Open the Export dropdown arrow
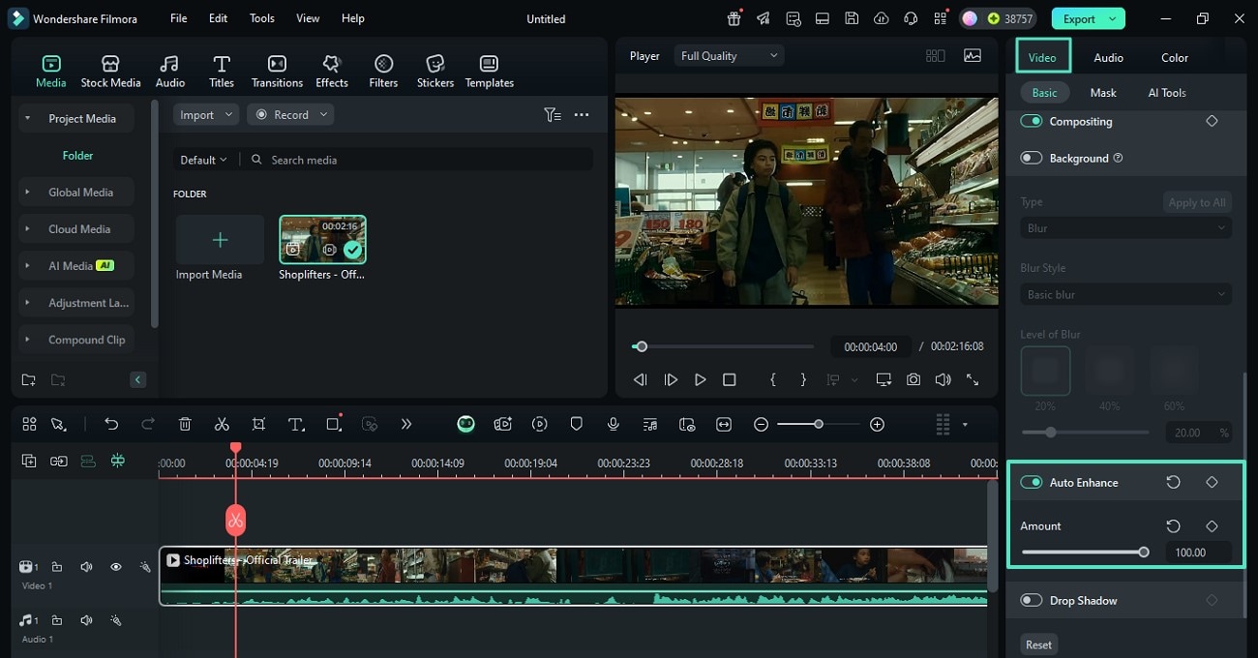 click(x=1113, y=18)
